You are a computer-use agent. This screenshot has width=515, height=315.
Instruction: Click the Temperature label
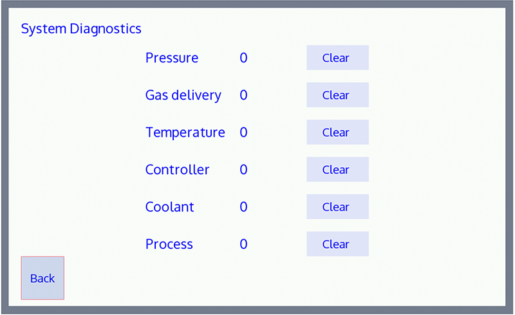pyautogui.click(x=185, y=132)
